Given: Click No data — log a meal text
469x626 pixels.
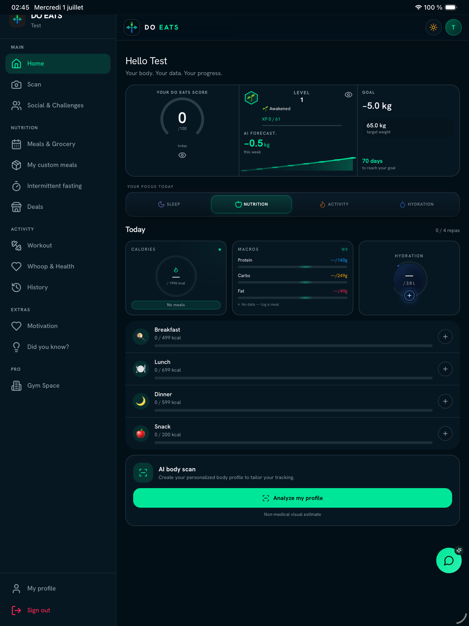Looking at the screenshot, I should (260, 305).
